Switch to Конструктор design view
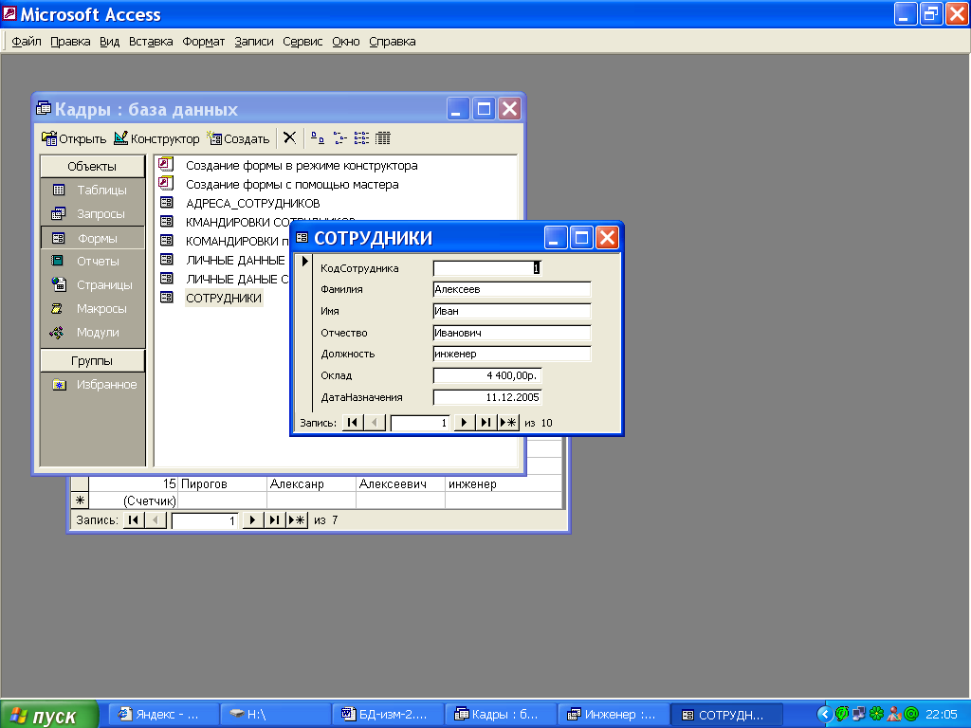 point(156,138)
